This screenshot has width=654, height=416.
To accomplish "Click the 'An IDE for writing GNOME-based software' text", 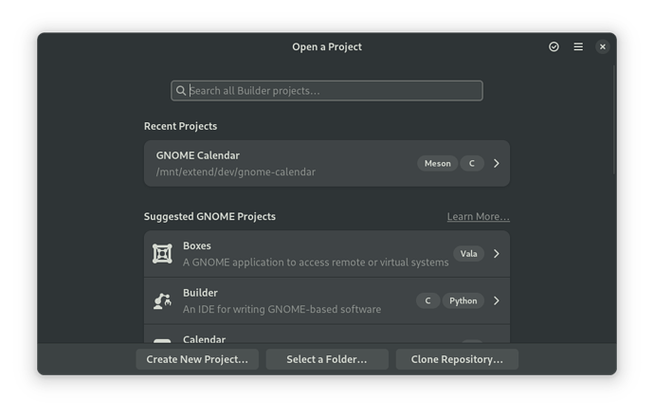I will pos(282,309).
